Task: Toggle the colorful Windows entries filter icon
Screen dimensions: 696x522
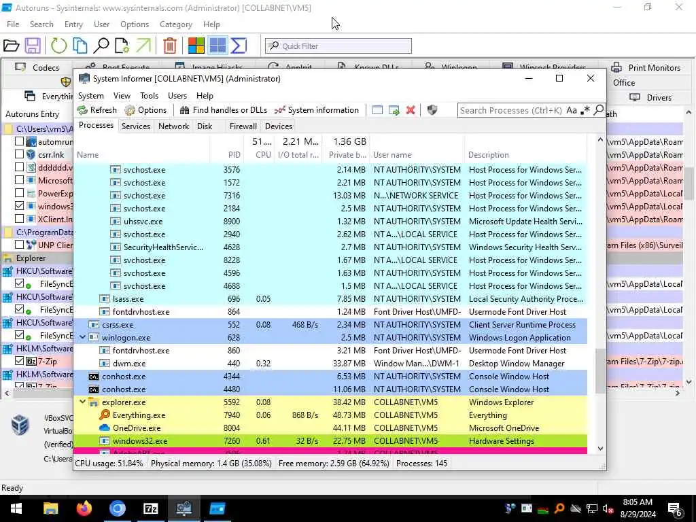Action: click(196, 46)
